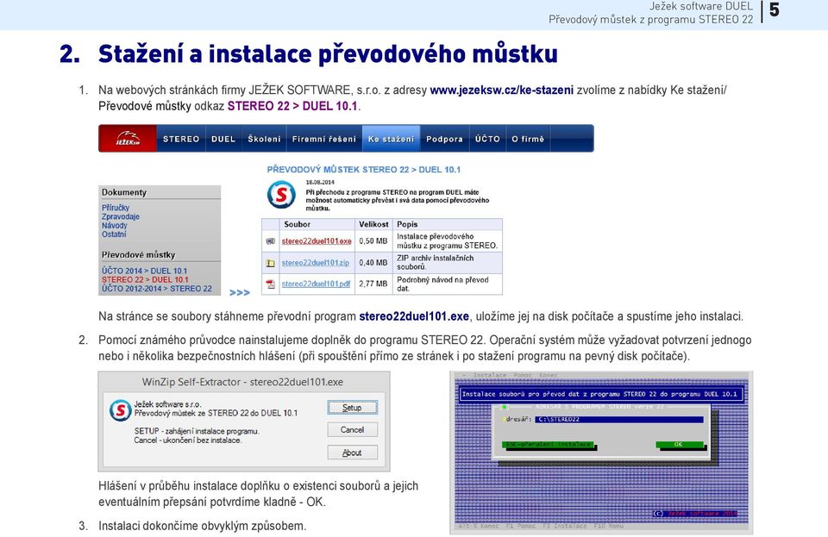Click the red S logo beside the bridge description
Screen dimensions: 828x537
click(x=281, y=195)
